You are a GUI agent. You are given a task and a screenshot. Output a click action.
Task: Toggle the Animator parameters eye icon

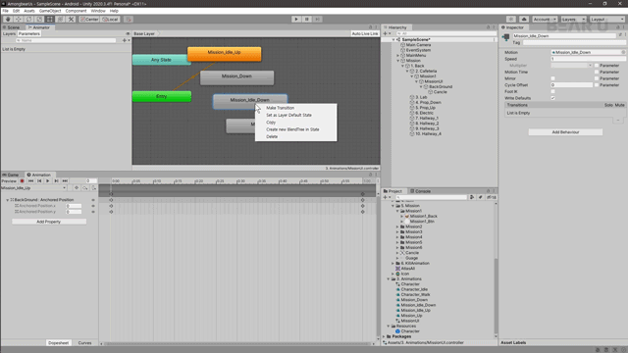pos(128,34)
